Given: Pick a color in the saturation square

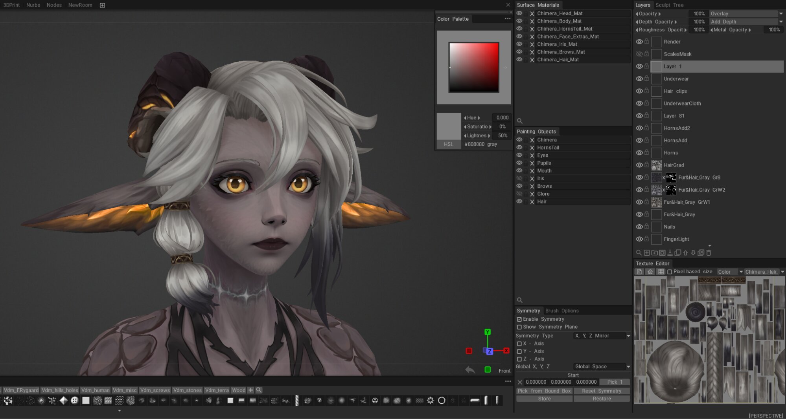Looking at the screenshot, I should [x=474, y=67].
